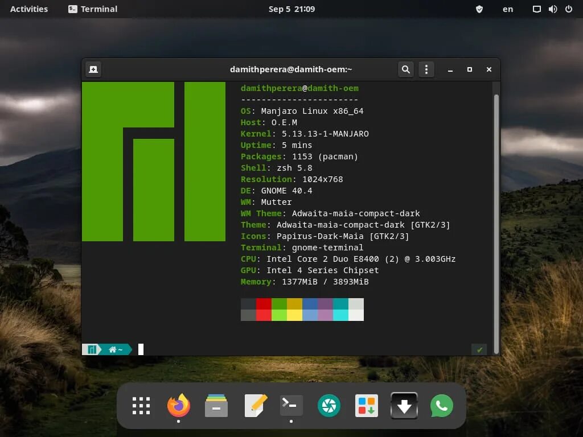
Task: Click the dark green color block
Action: [279, 304]
